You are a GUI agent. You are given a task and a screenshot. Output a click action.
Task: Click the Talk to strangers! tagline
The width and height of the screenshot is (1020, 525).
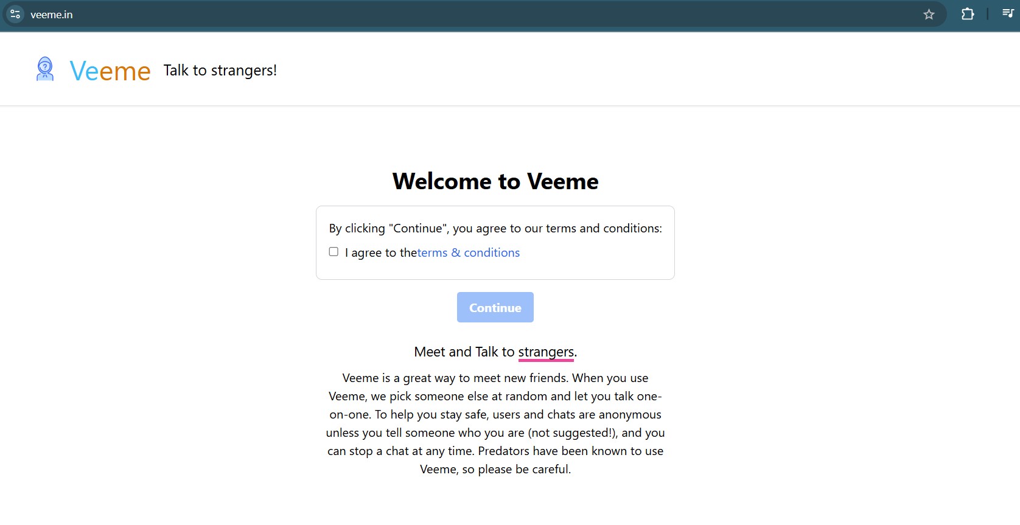click(221, 70)
